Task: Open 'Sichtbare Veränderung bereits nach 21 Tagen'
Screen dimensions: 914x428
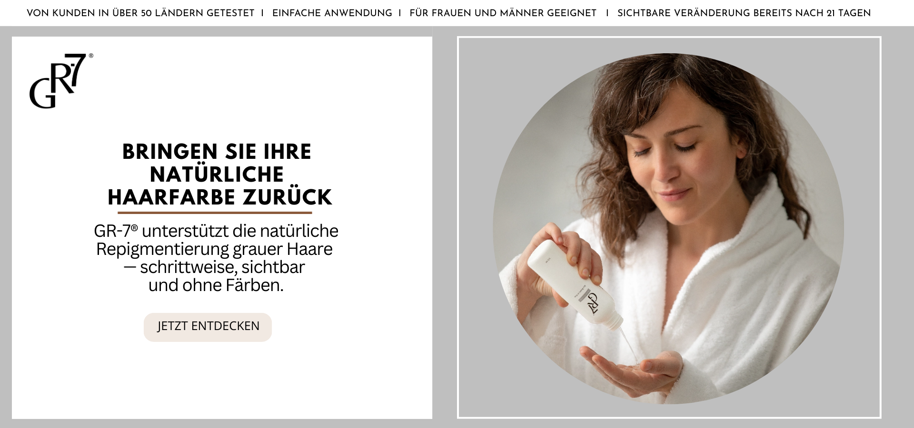Action: (x=744, y=13)
